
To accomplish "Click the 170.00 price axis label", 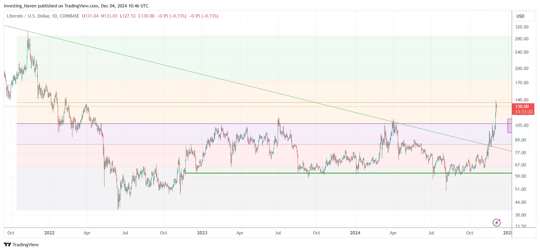I will point(522,83).
